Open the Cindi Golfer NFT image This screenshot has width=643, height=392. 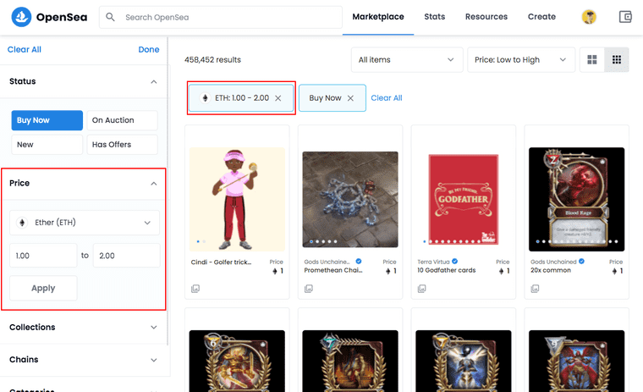237,200
